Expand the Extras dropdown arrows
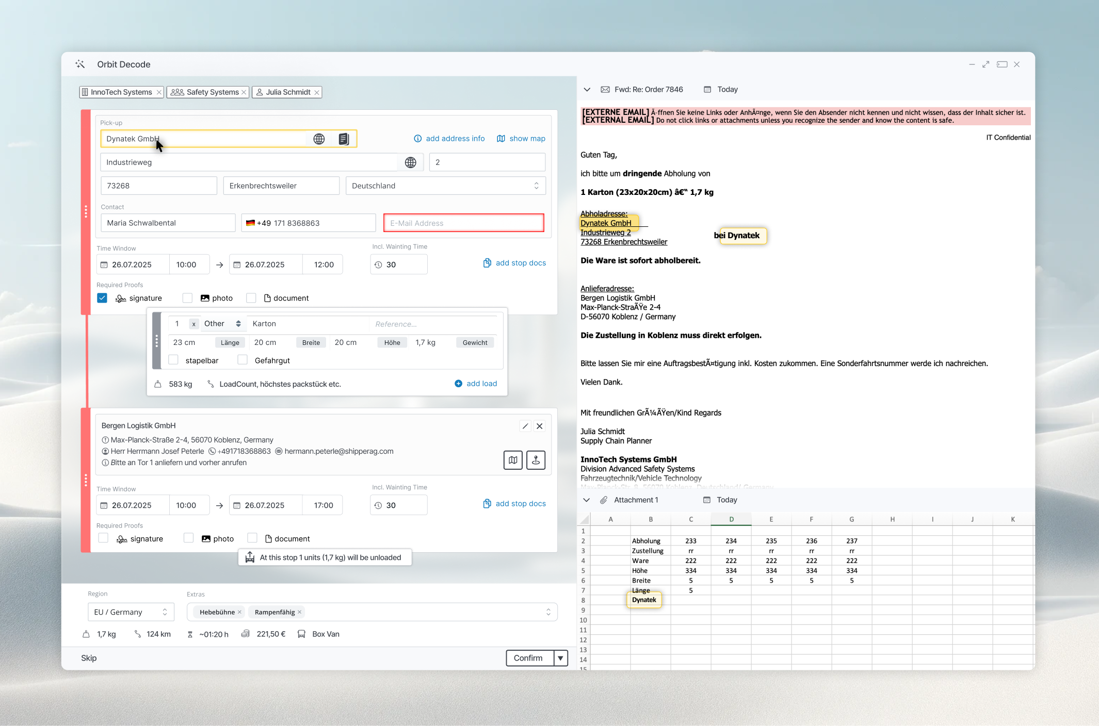Screen dimensions: 1099x726 (x=548, y=612)
